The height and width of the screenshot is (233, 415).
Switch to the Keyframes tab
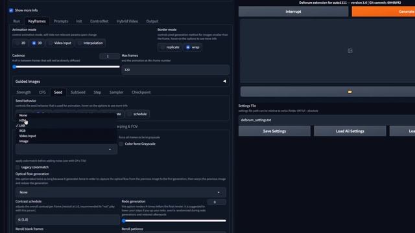[37, 21]
